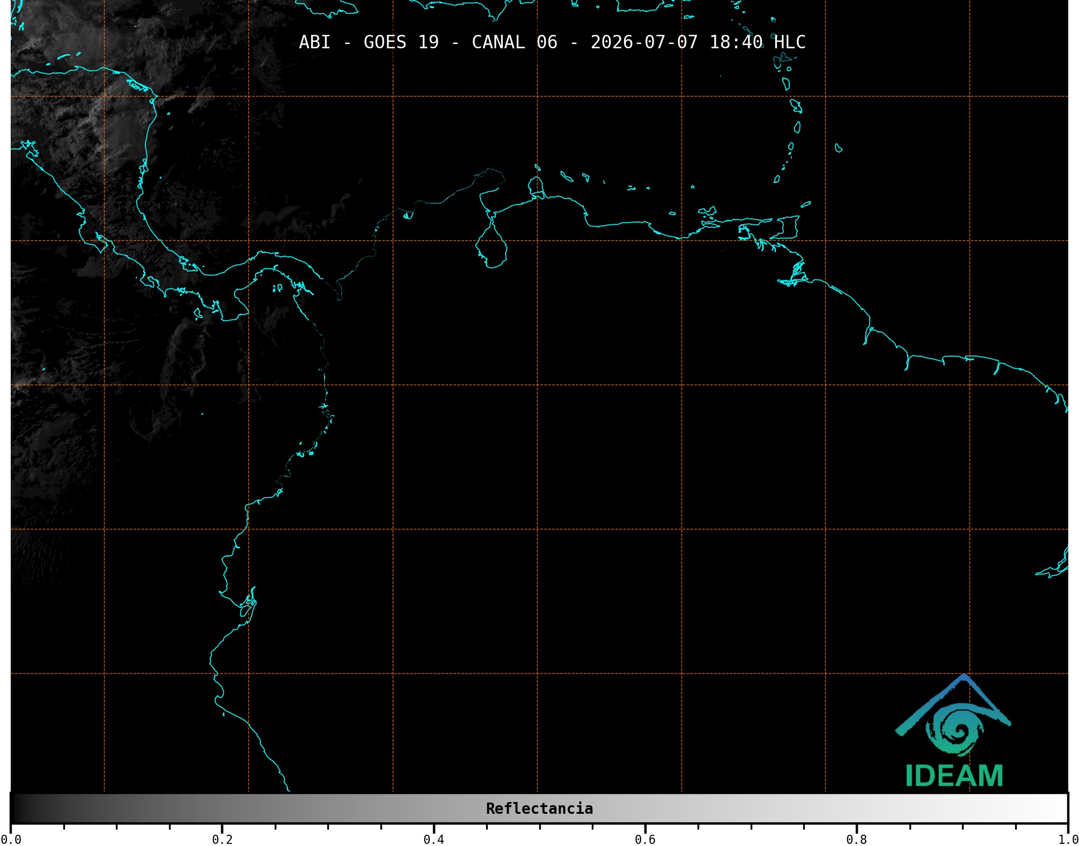Screen dimensions: 1079x846
Task: Click the colorbar tick label 0.8
Action: coord(856,840)
